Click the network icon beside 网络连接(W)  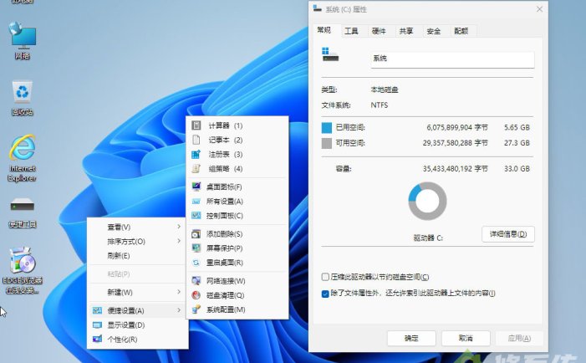pos(196,280)
